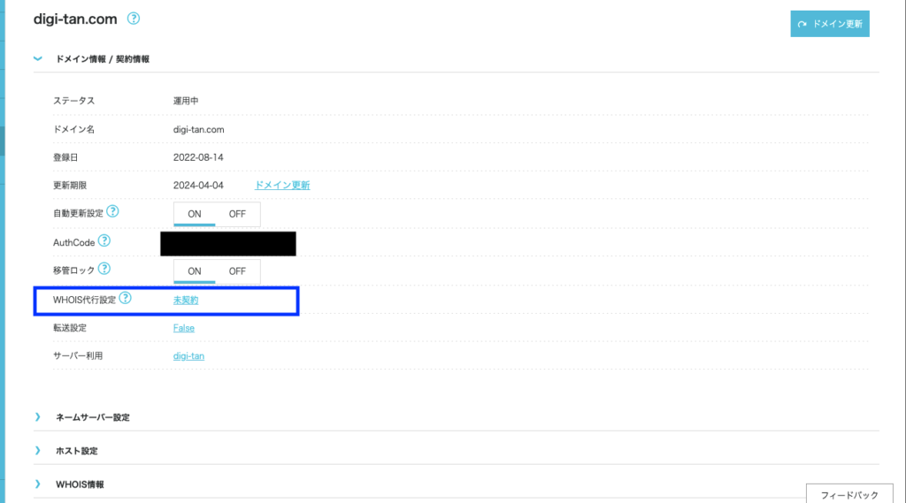This screenshot has height=503, width=906.
Task: Click the 運用中 status text
Action: click(186, 101)
